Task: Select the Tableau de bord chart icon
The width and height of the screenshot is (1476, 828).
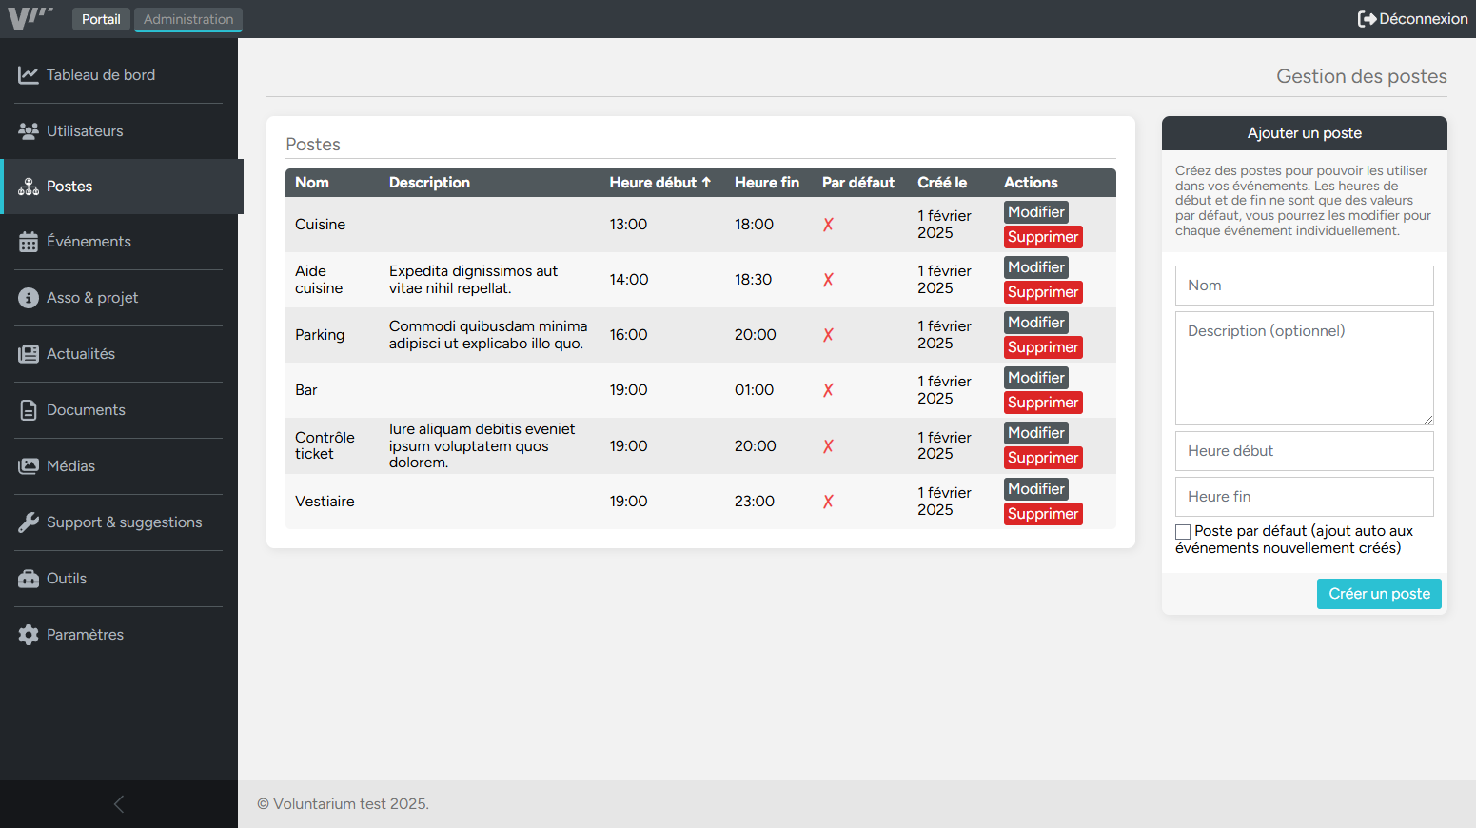Action: coord(27,74)
